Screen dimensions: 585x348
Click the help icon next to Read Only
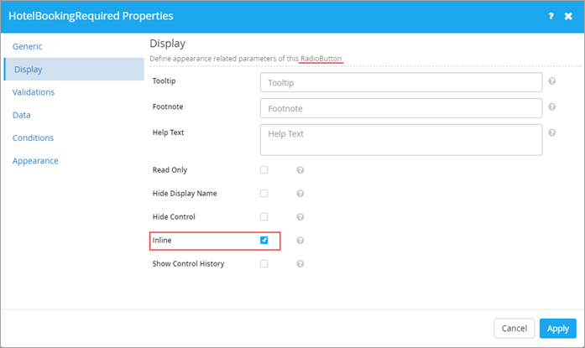coord(300,170)
